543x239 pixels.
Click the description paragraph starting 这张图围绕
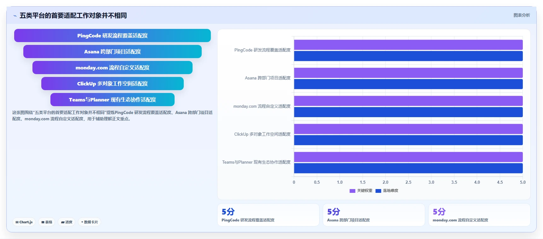pyautogui.click(x=113, y=116)
